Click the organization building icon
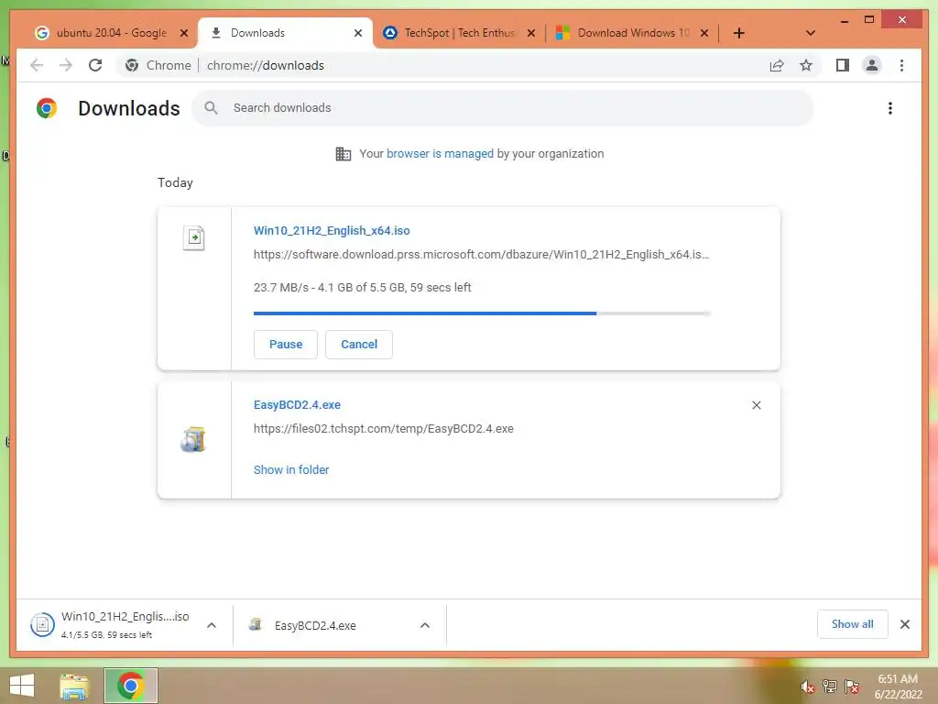Image resolution: width=938 pixels, height=704 pixels. click(x=343, y=154)
